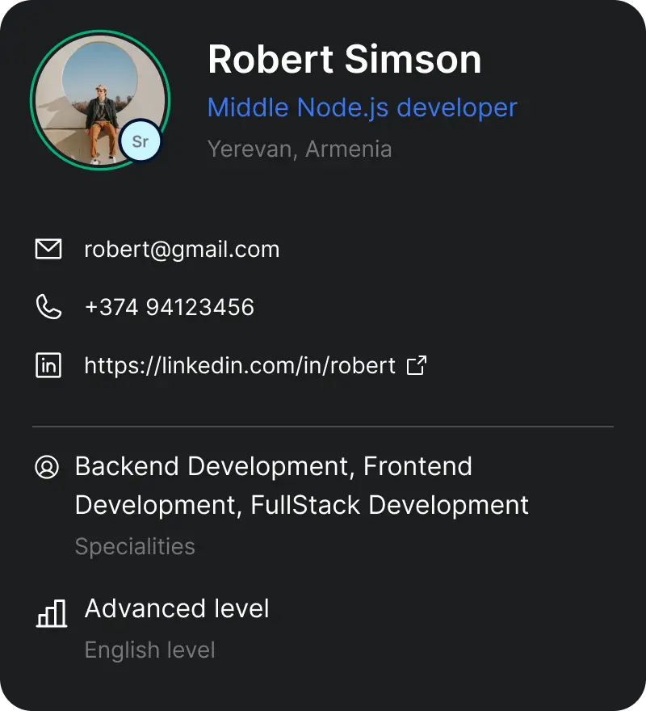The height and width of the screenshot is (711, 646).
Task: Click the Middle Node.js developer title
Action: 362,107
